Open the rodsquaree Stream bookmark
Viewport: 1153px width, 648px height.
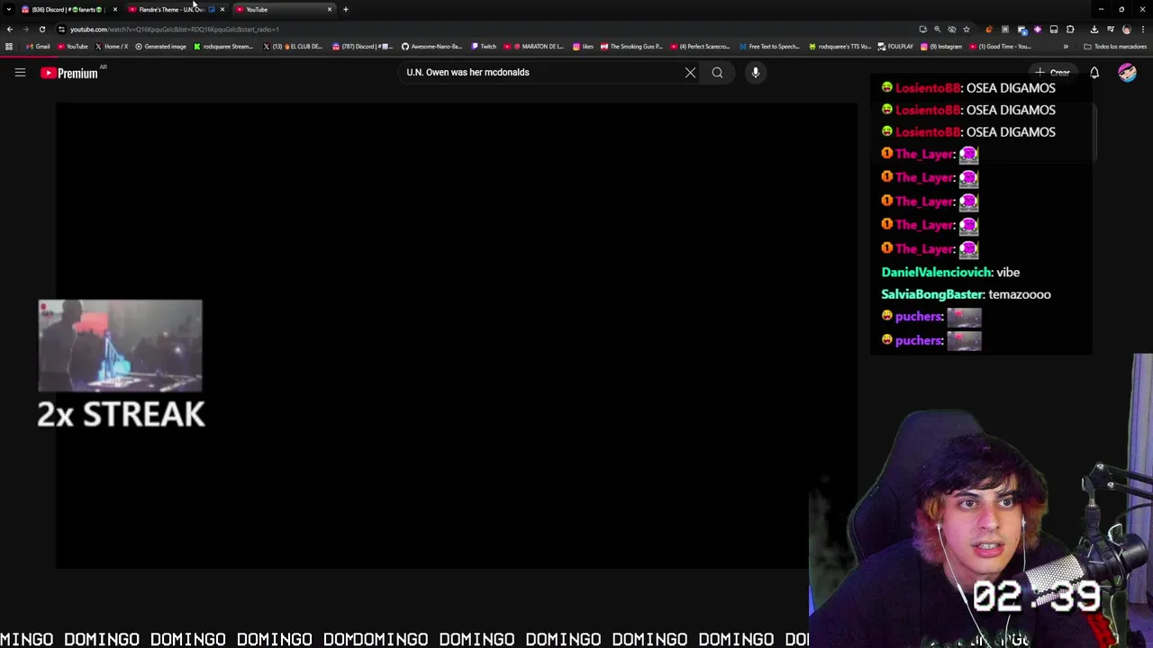(223, 47)
